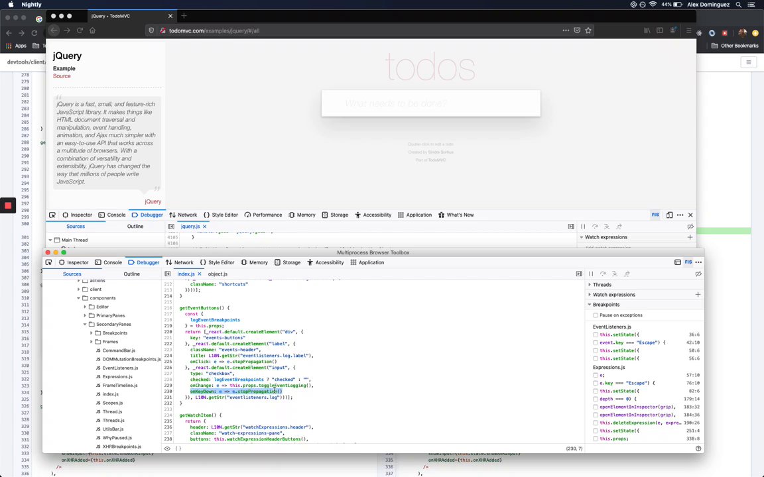Enable Pause on exceptions checkbox
Screen dimensions: 764x477
(x=596, y=315)
